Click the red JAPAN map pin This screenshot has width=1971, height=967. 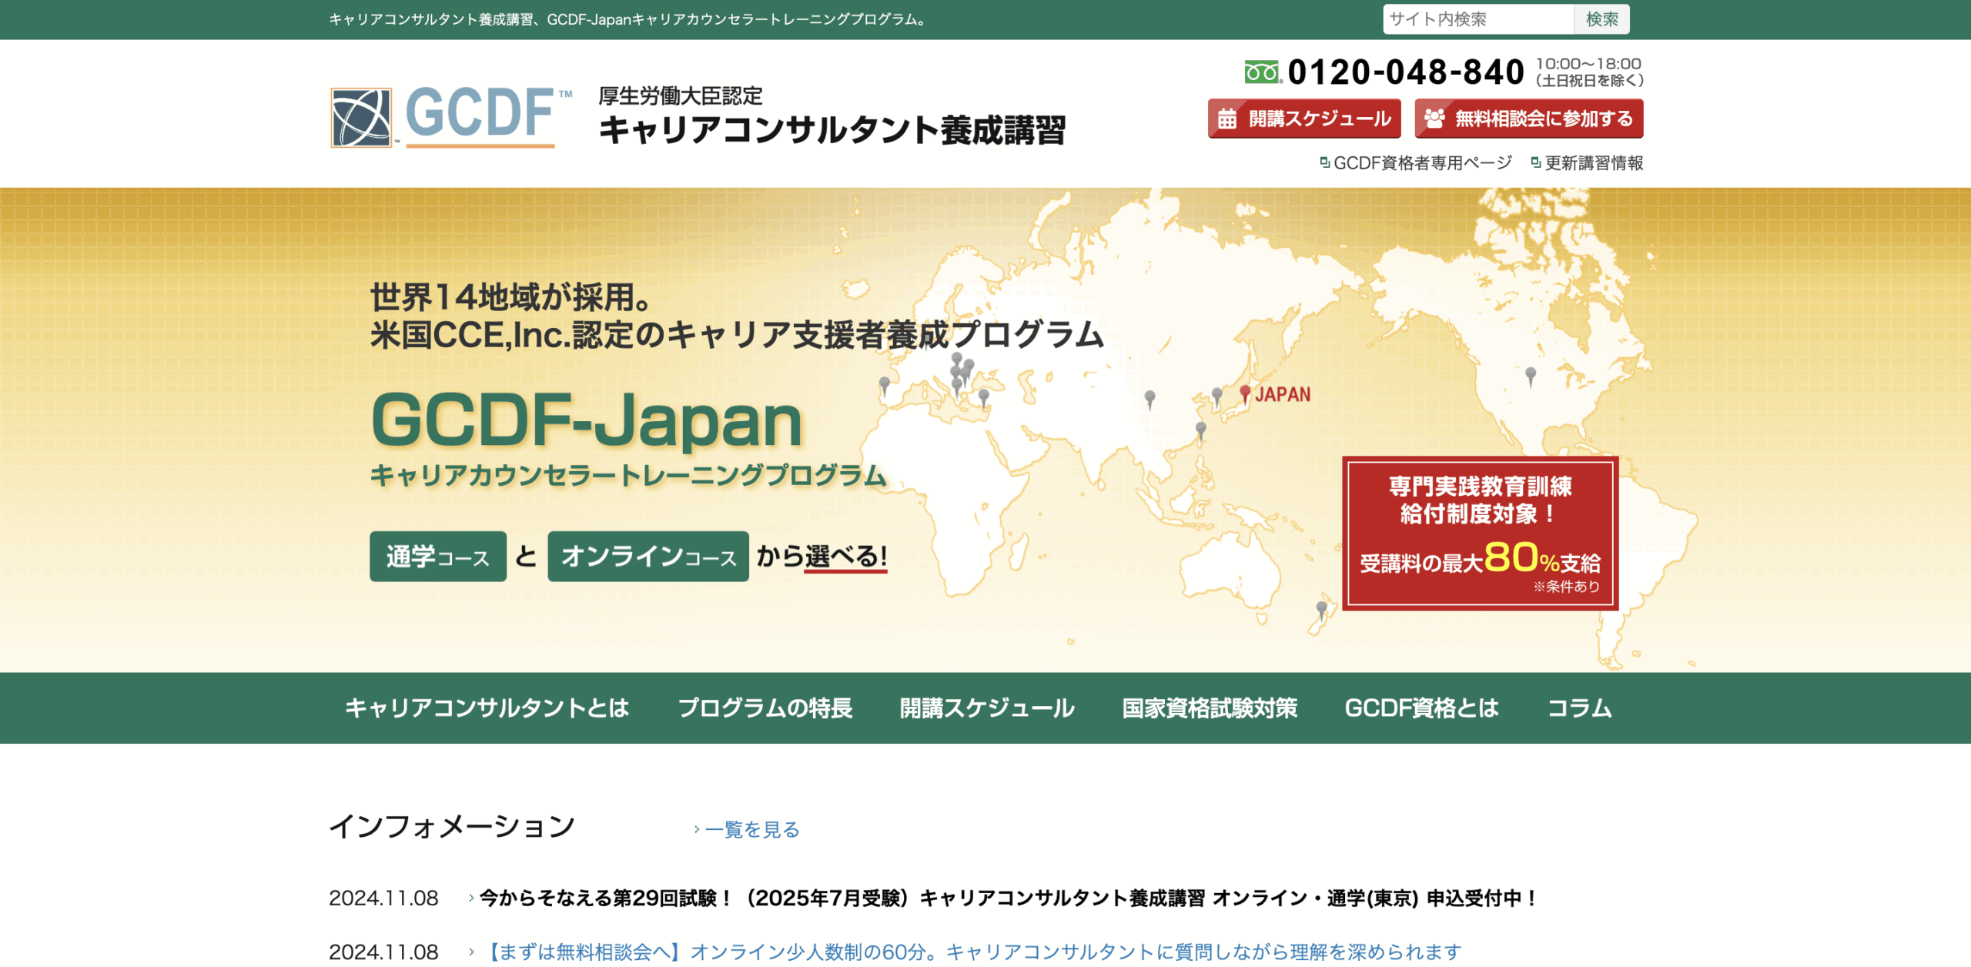point(1245,393)
